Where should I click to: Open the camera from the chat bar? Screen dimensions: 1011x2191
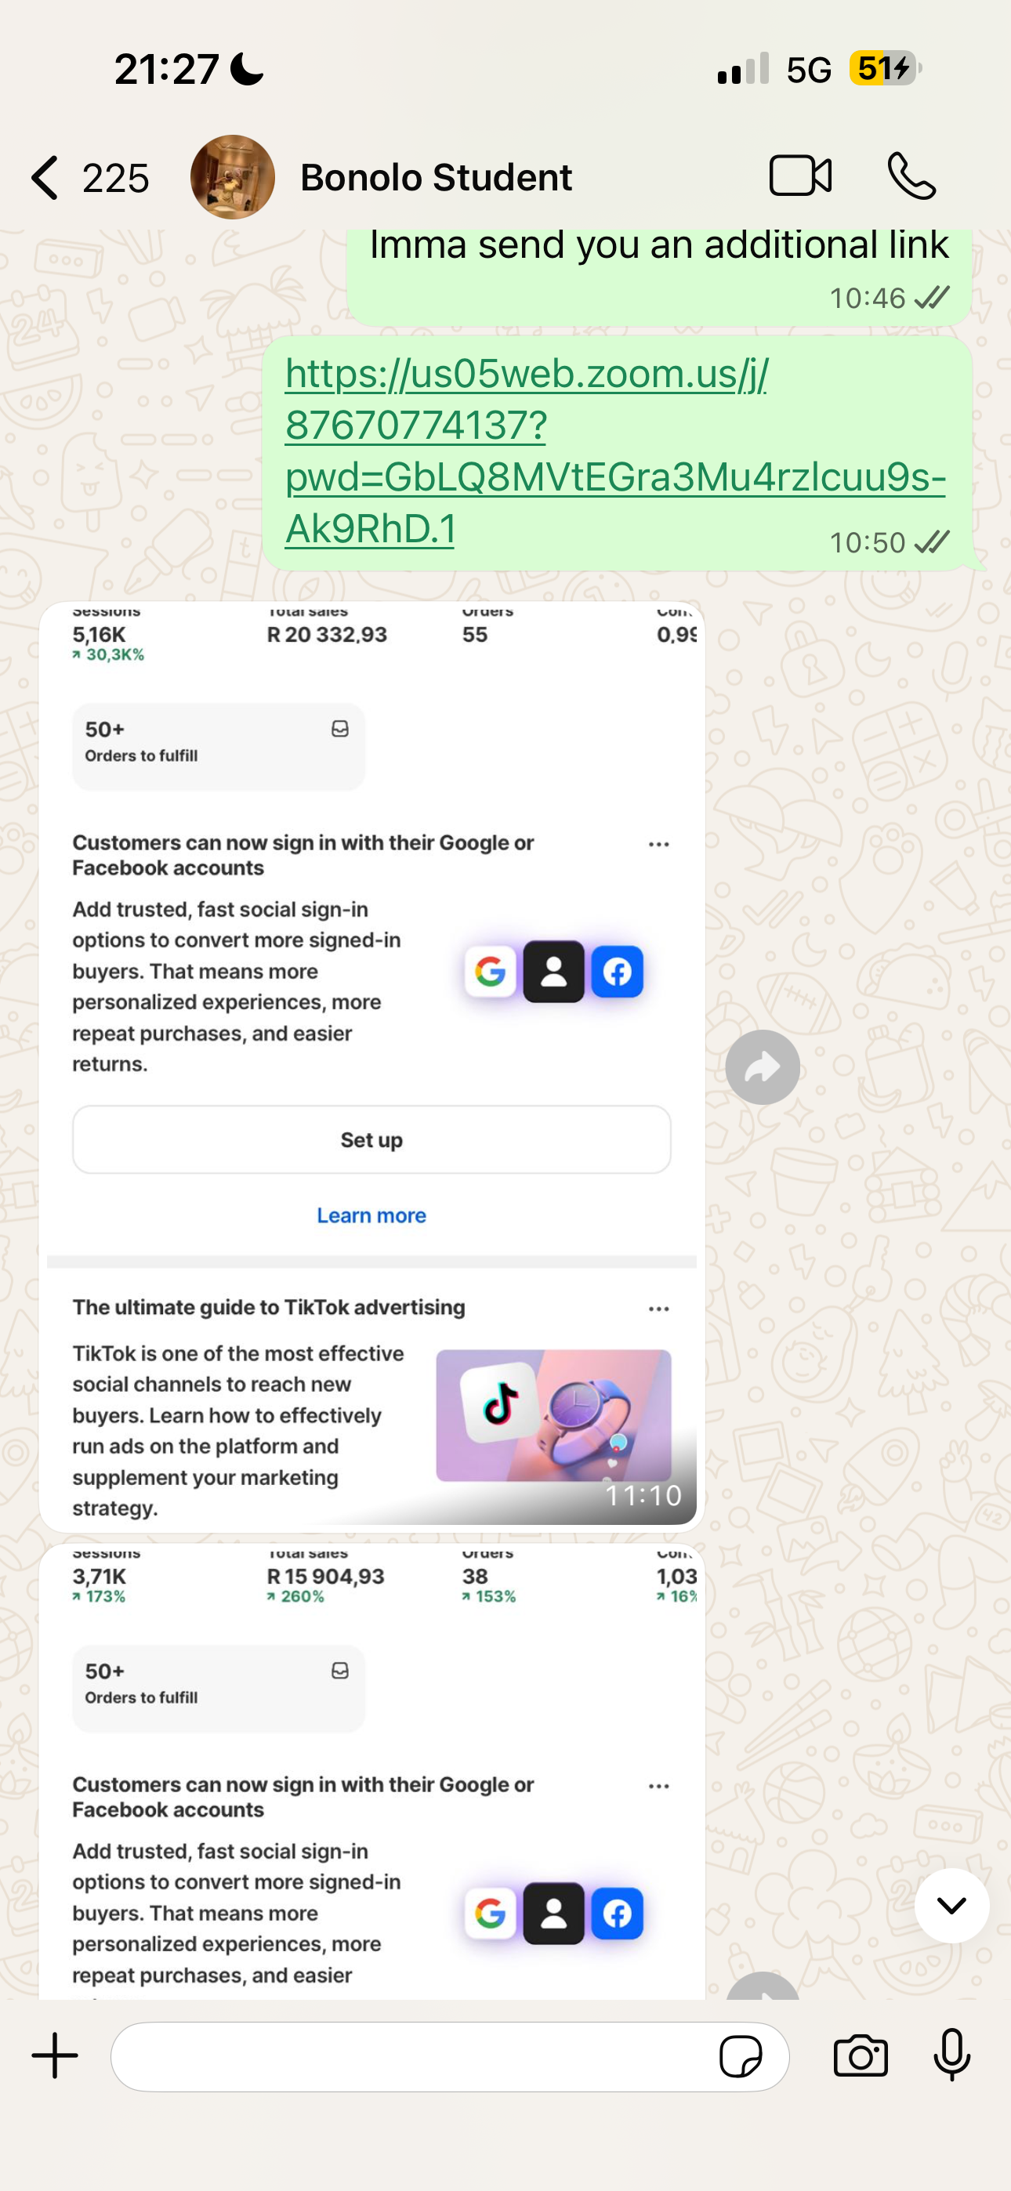pos(861,2057)
